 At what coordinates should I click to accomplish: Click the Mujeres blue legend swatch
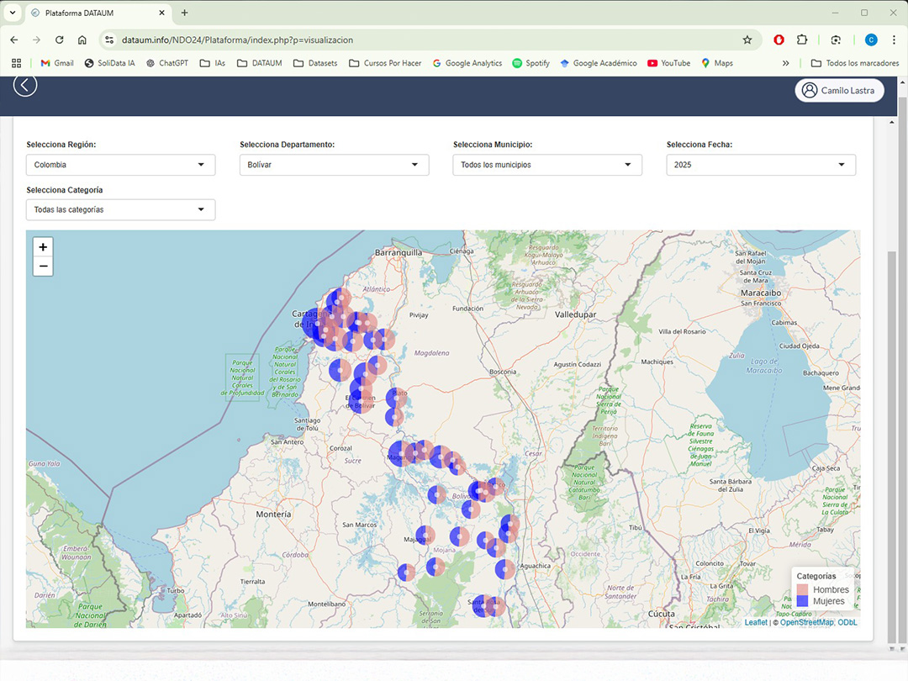(x=802, y=601)
